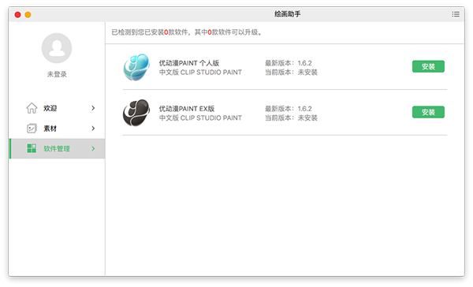The image size is (473, 287).
Task: Click the 未登录 login text
Action: (x=57, y=74)
